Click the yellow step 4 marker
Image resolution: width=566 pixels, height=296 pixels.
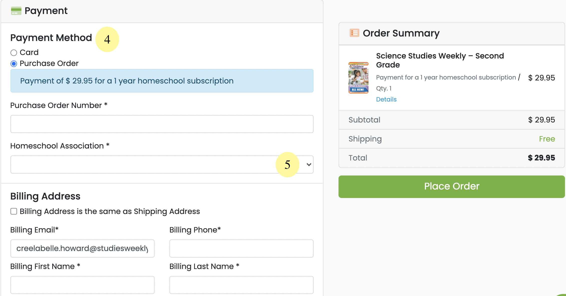click(107, 39)
